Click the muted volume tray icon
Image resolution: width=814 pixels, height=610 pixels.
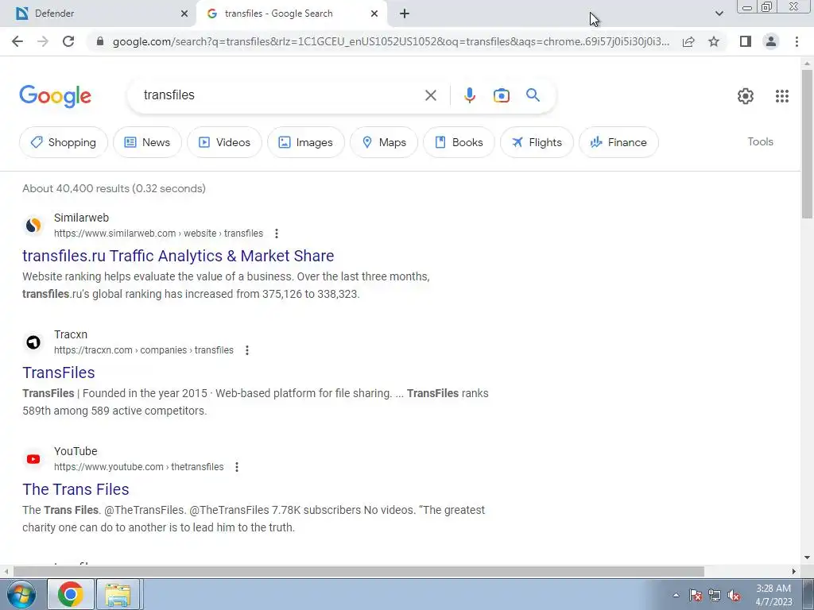click(x=734, y=595)
